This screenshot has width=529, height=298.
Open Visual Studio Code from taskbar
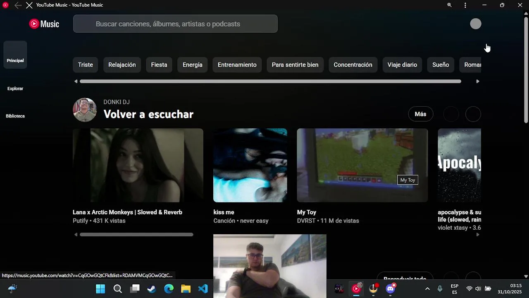pos(203,289)
